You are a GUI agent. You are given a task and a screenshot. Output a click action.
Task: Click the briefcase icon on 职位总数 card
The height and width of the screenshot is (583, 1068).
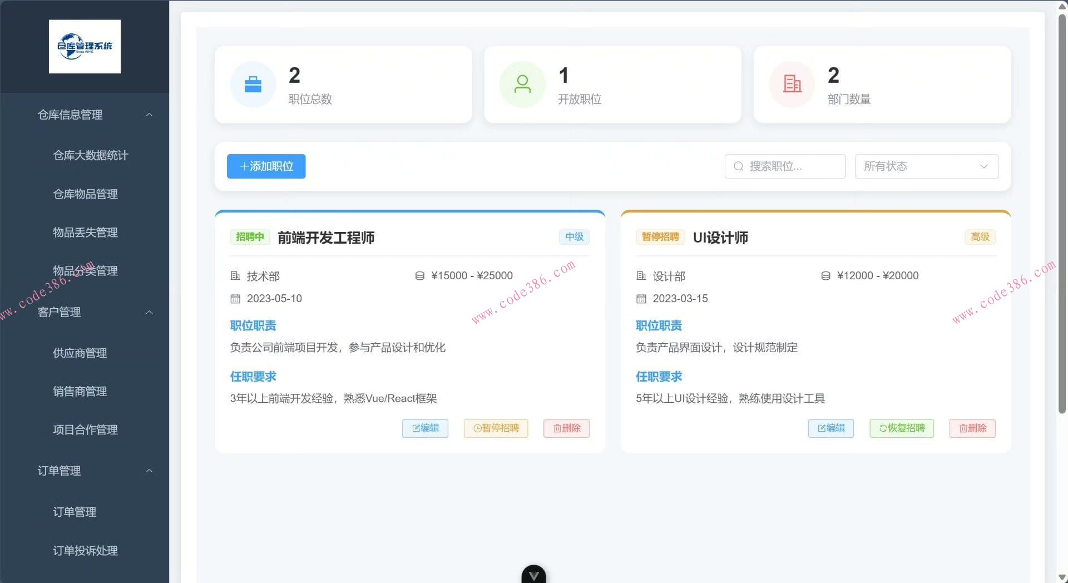253,84
